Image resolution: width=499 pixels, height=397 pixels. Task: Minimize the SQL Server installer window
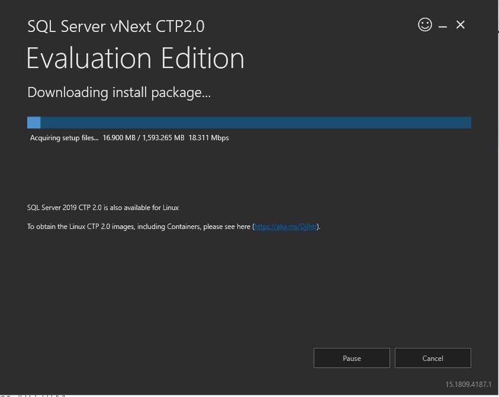443,25
